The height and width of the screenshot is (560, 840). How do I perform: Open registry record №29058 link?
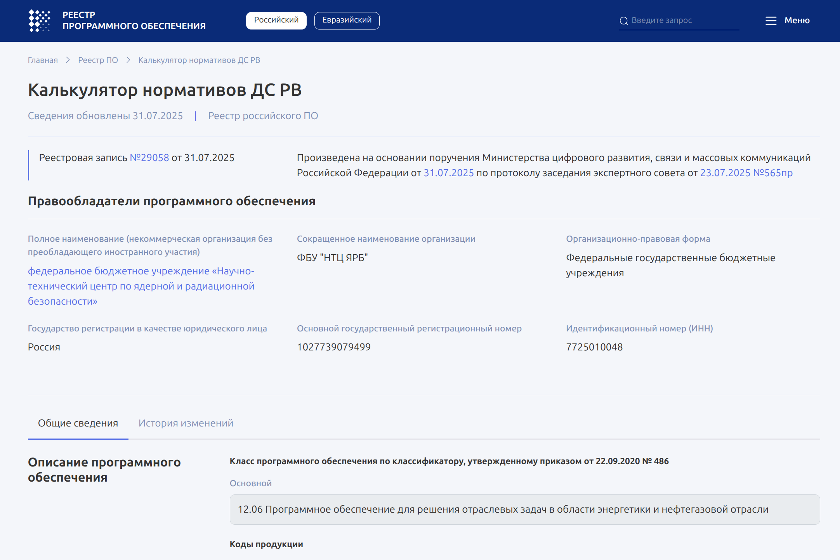click(149, 158)
